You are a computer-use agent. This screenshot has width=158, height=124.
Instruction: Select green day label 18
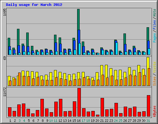[x=88, y=121]
